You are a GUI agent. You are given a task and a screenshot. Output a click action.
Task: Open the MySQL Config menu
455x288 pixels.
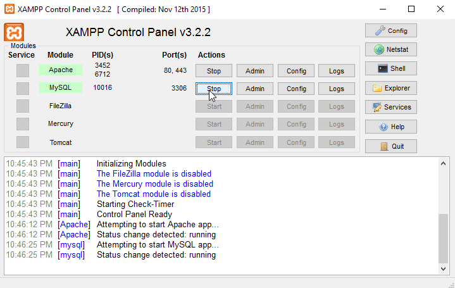[x=296, y=89]
